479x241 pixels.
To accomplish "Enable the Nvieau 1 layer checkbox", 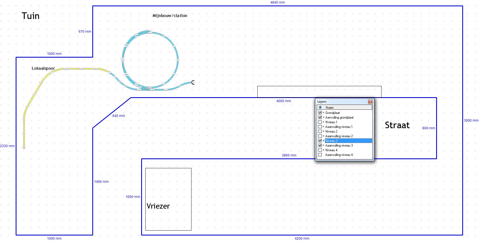I will click(x=320, y=122).
